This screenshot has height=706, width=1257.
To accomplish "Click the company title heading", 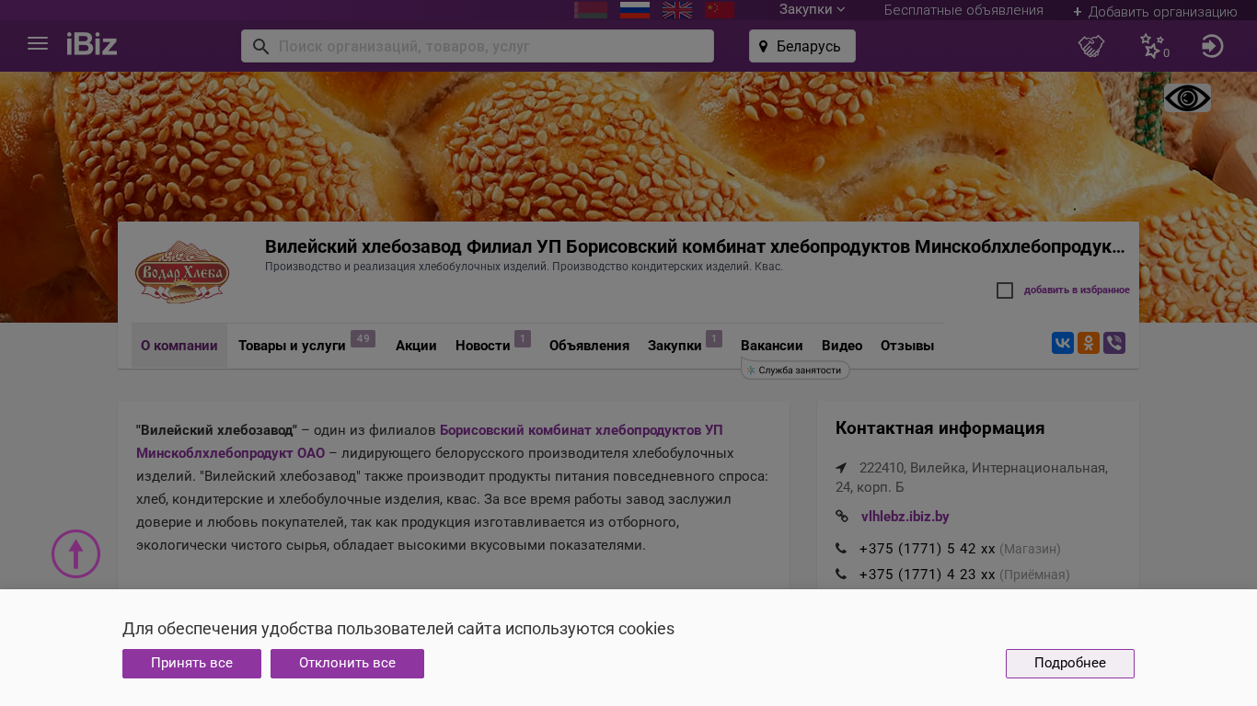I will [695, 246].
